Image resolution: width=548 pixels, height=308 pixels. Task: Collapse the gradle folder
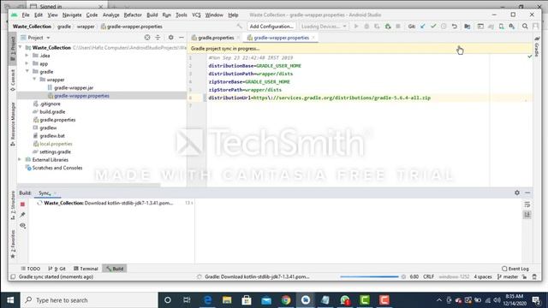pyautogui.click(x=27, y=71)
